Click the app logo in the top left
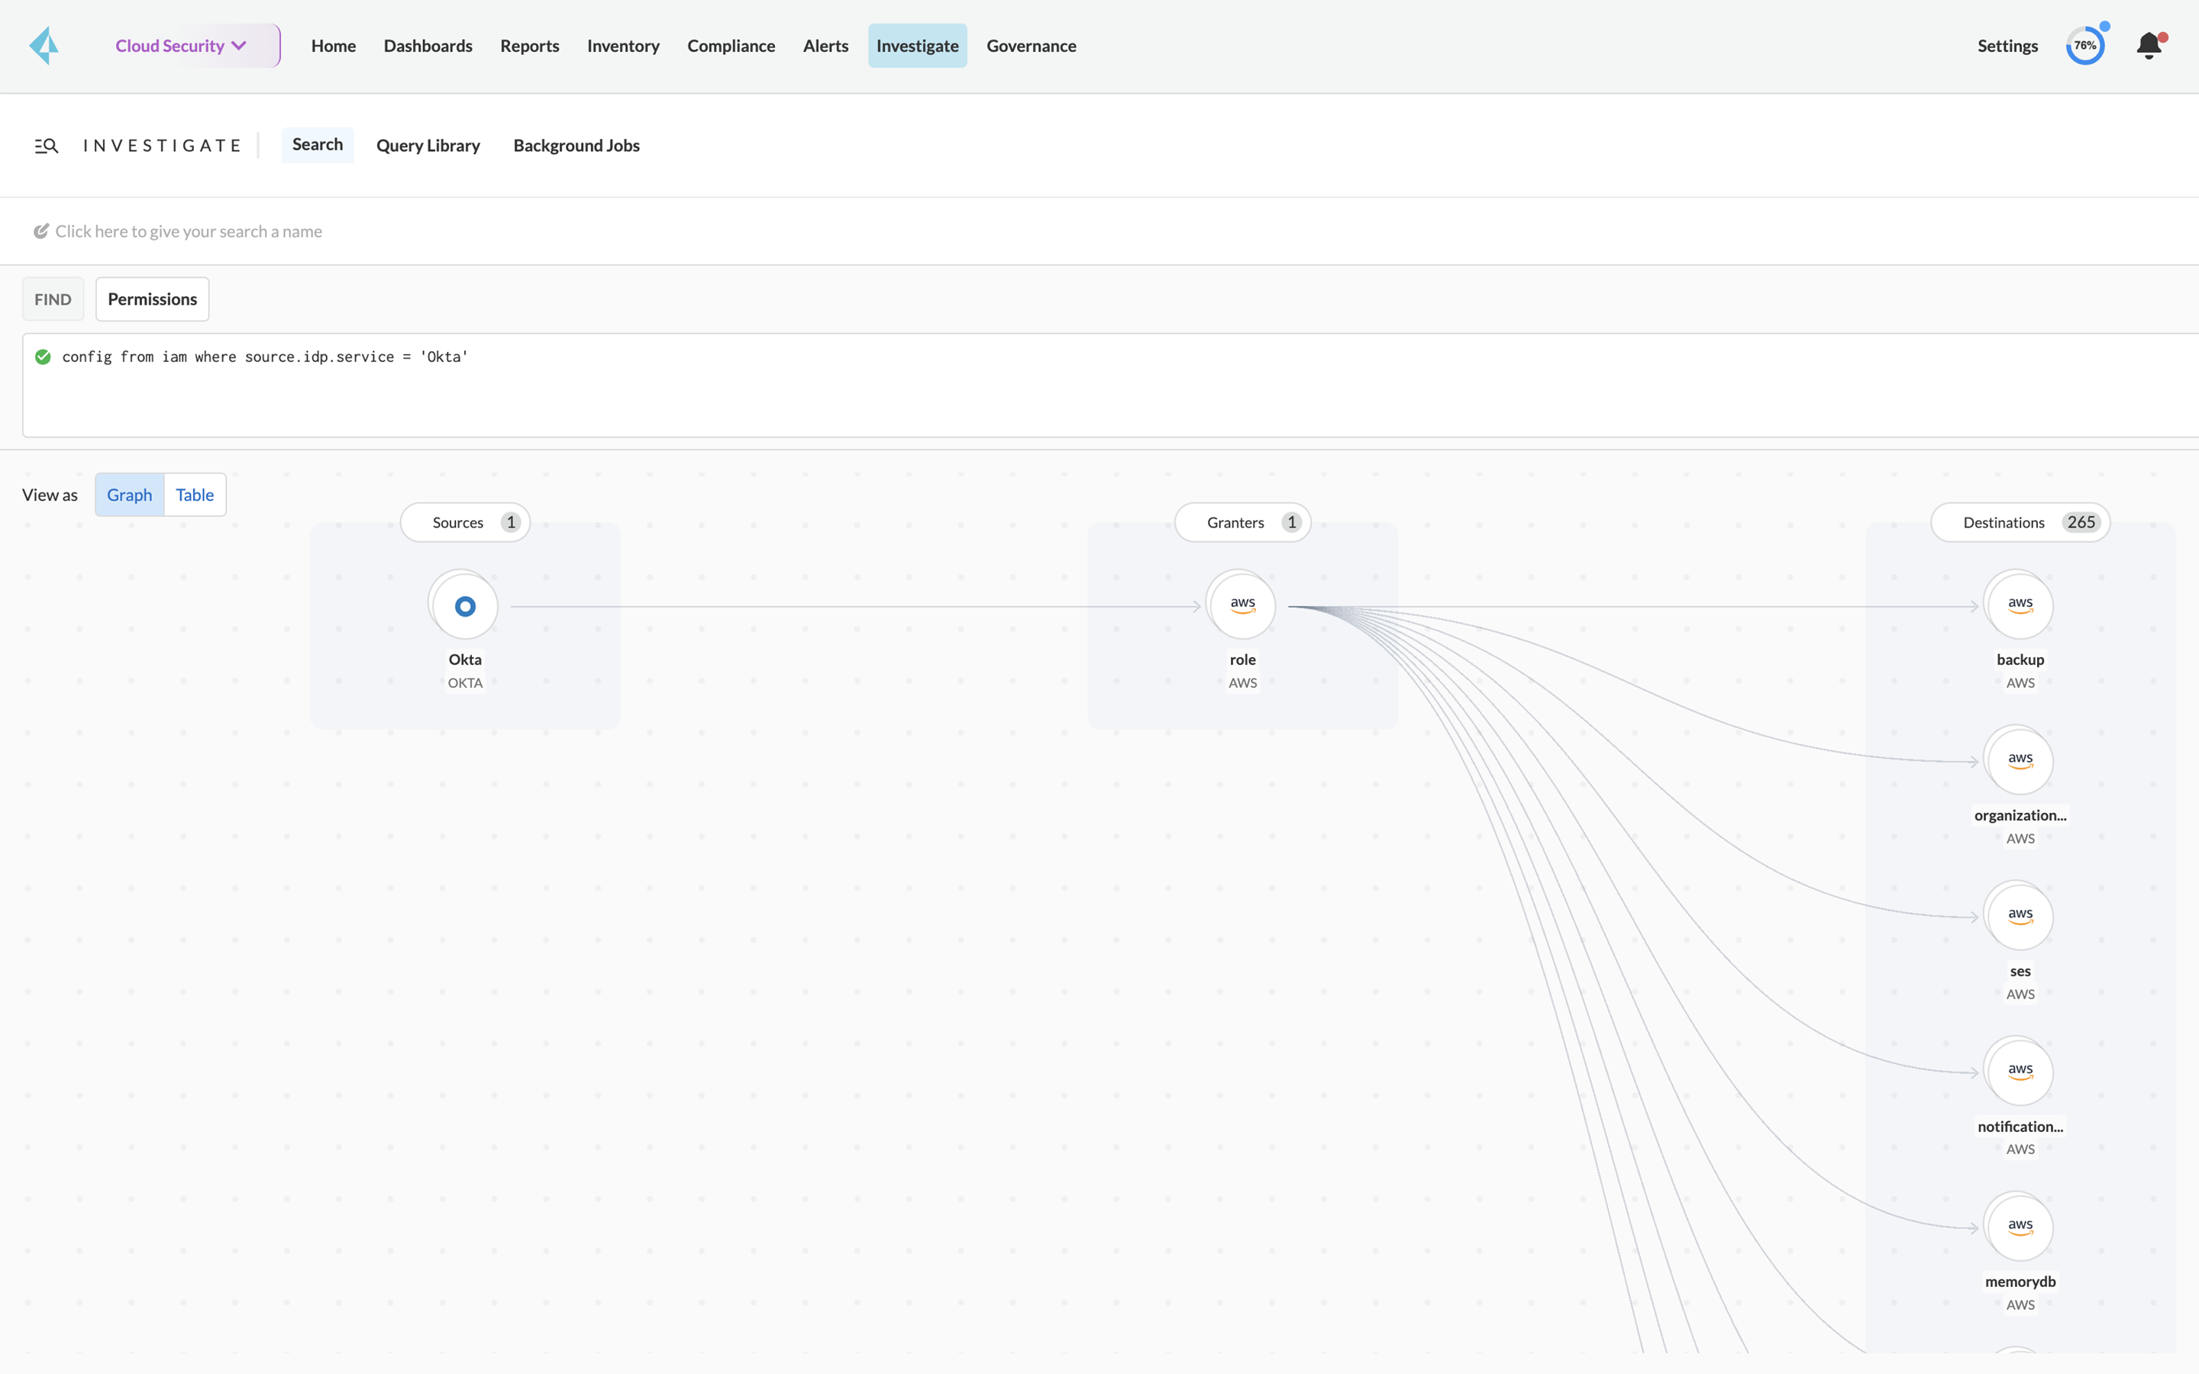The width and height of the screenshot is (2199, 1374). [43, 44]
